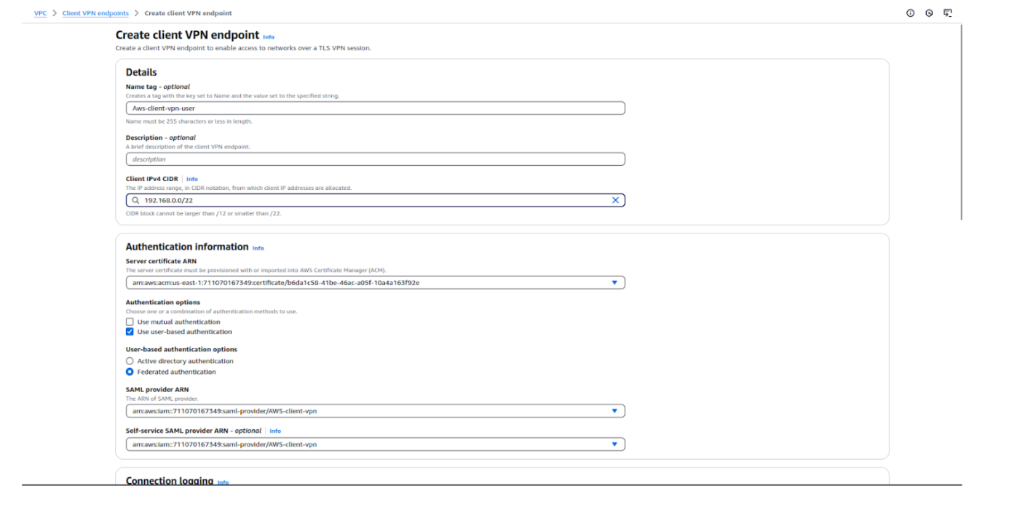
Task: Open the SAML provider ARN dropdown
Action: (615, 410)
